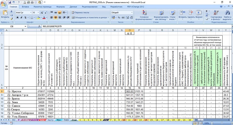
Task: Select the ГлСп sheet tab
Action: point(66,120)
